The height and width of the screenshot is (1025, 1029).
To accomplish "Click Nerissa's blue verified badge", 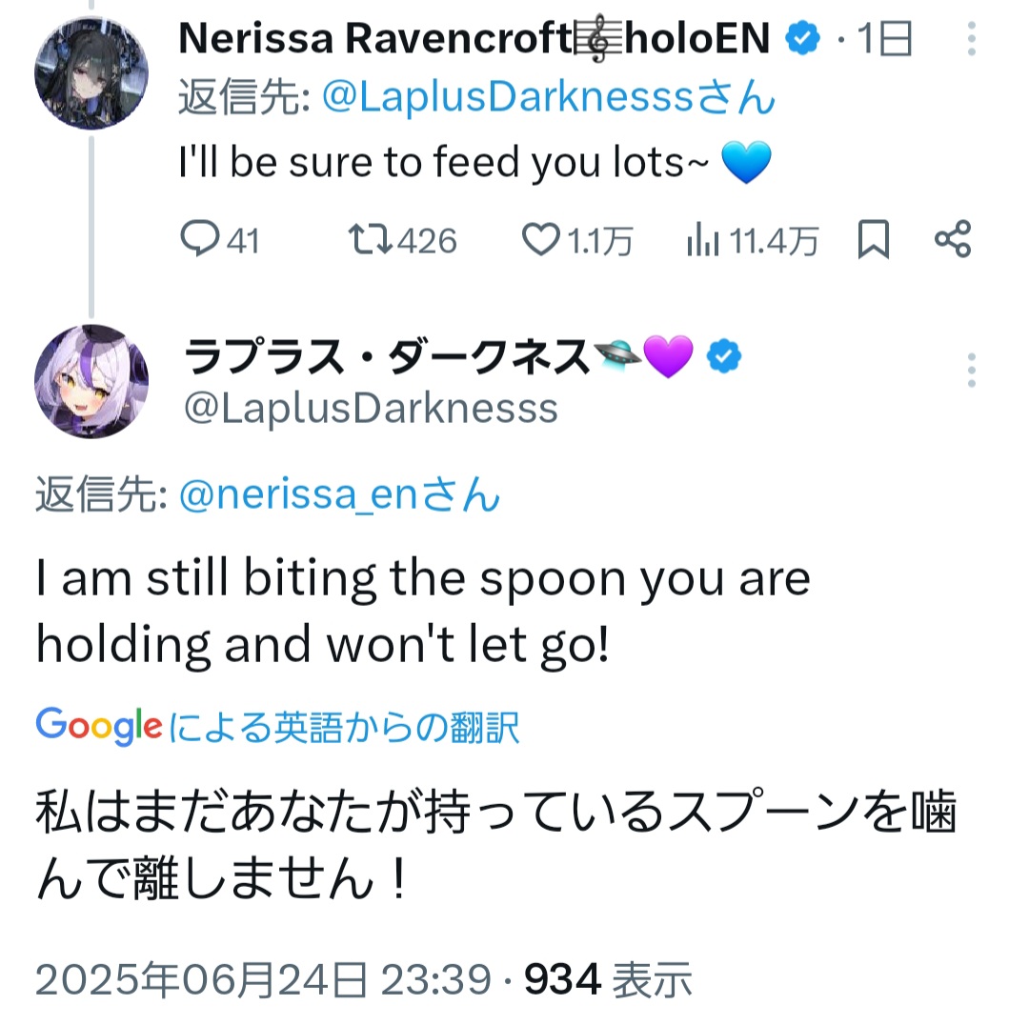I will (x=802, y=37).
